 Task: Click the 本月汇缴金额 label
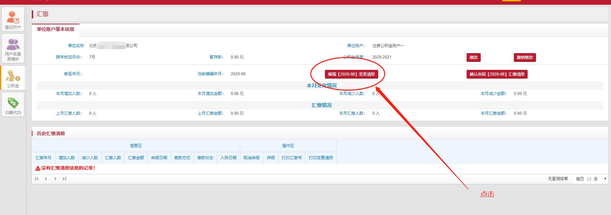click(494, 113)
